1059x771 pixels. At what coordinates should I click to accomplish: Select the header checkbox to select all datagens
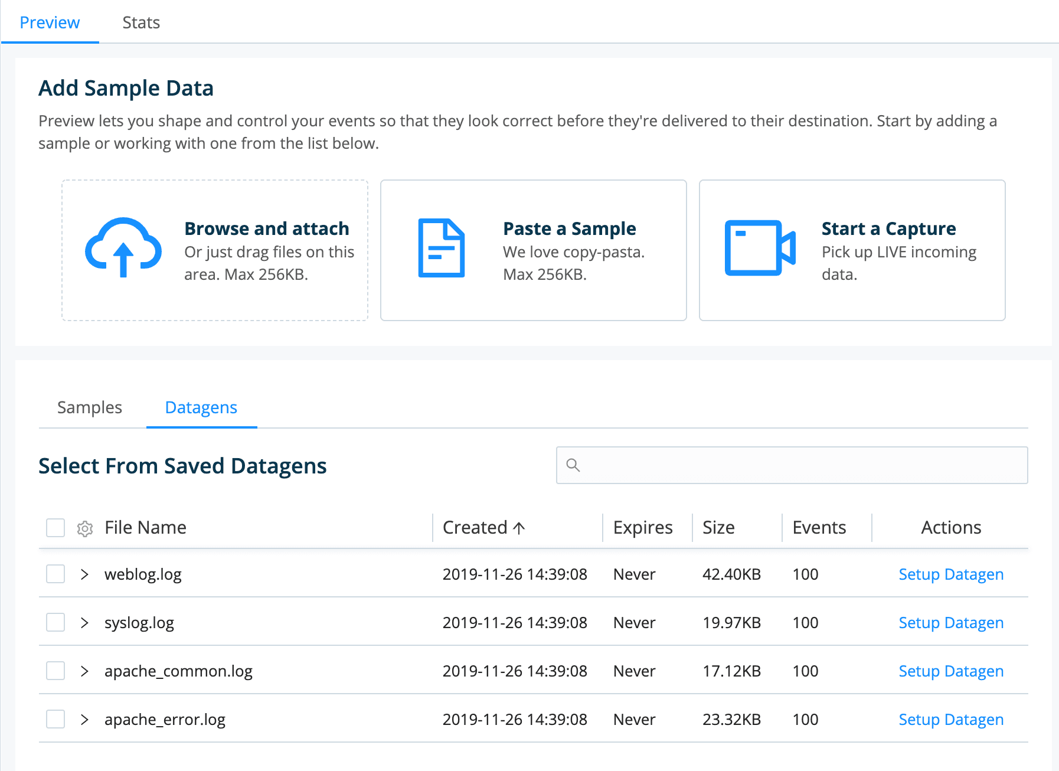tap(54, 527)
